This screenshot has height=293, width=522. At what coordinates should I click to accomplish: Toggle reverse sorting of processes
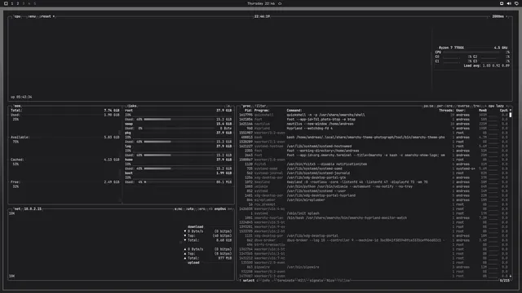(x=463, y=106)
